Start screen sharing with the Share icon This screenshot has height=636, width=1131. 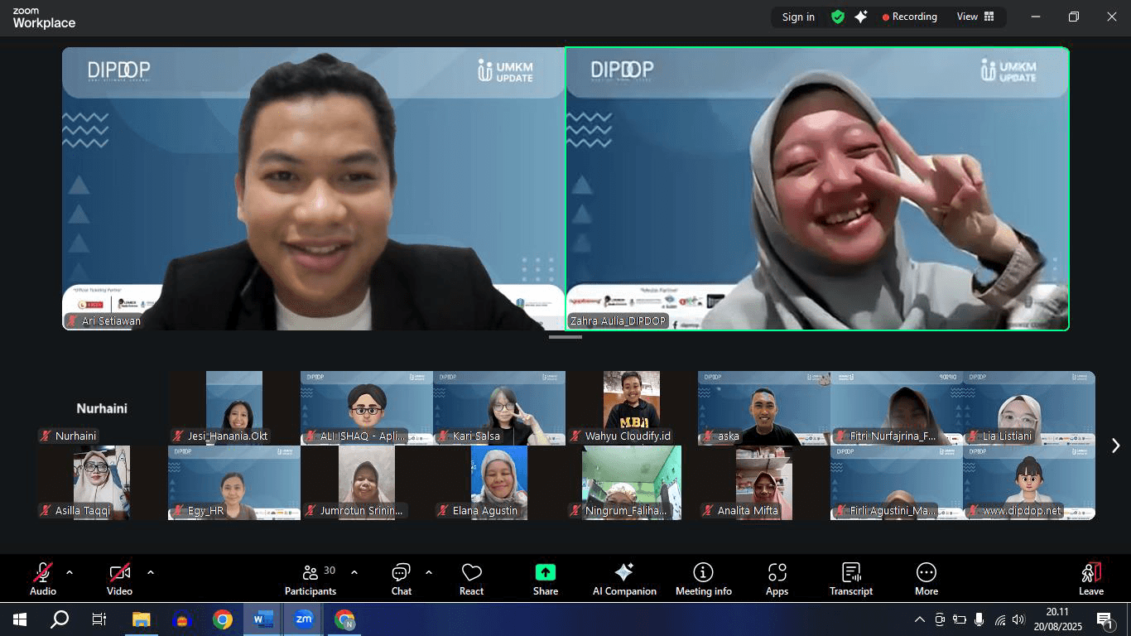pyautogui.click(x=545, y=577)
